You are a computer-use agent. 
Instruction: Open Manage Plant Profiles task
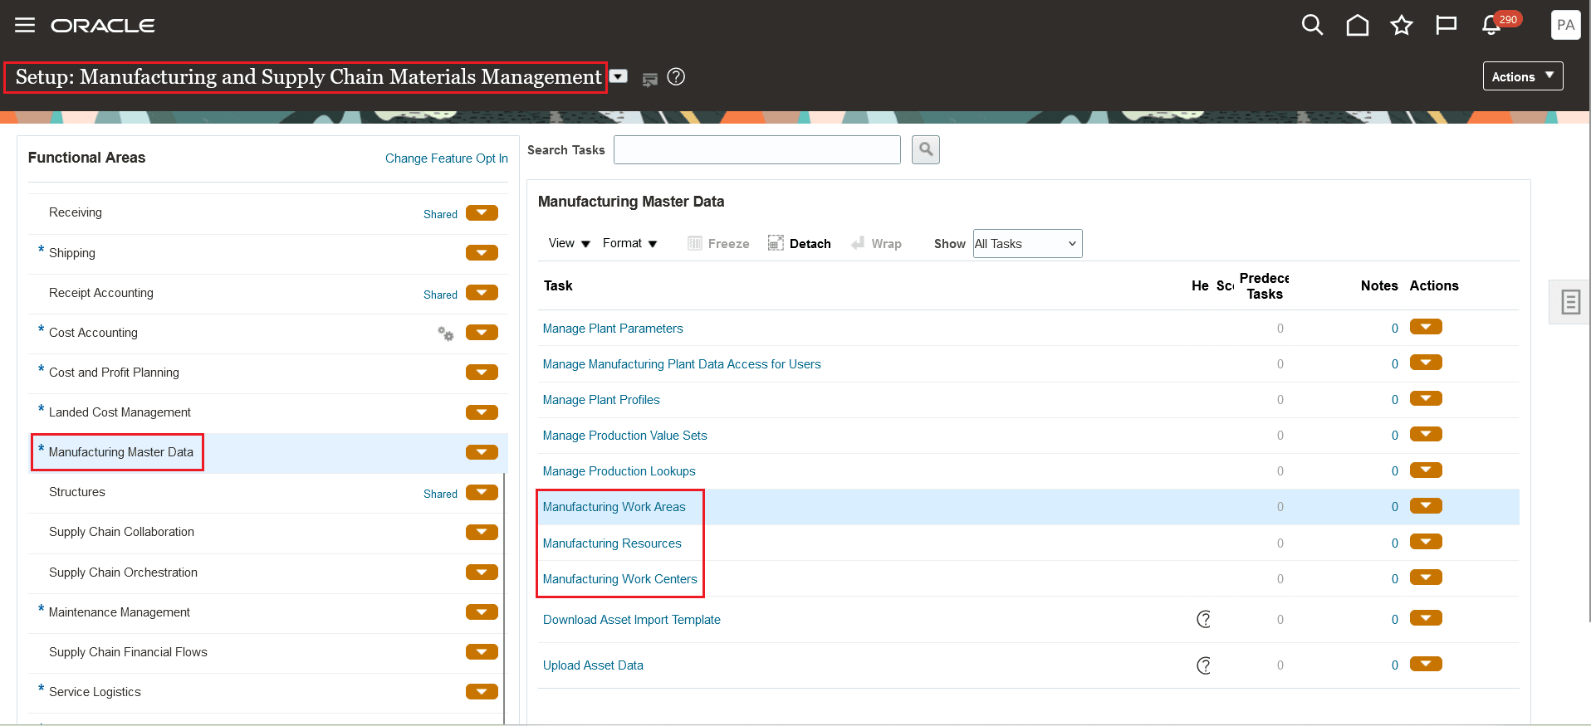pyautogui.click(x=601, y=400)
